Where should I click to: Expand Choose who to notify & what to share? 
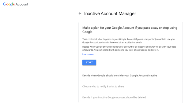coord(130,86)
